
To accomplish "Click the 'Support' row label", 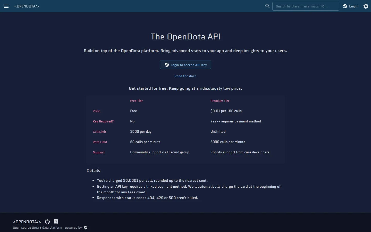I will click(99, 152).
